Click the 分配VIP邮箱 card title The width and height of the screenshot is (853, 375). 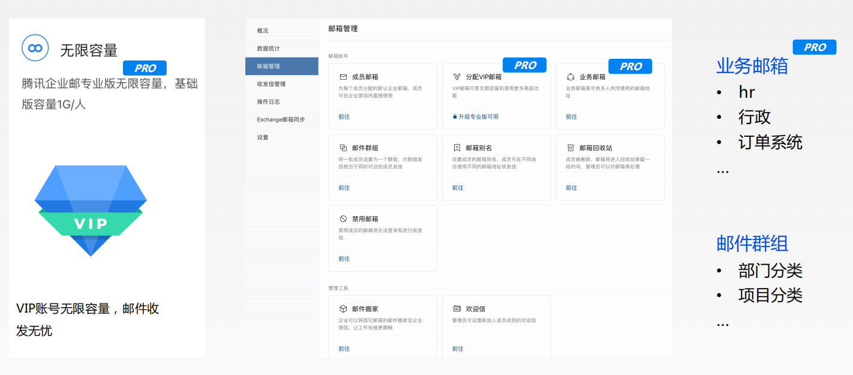[483, 77]
